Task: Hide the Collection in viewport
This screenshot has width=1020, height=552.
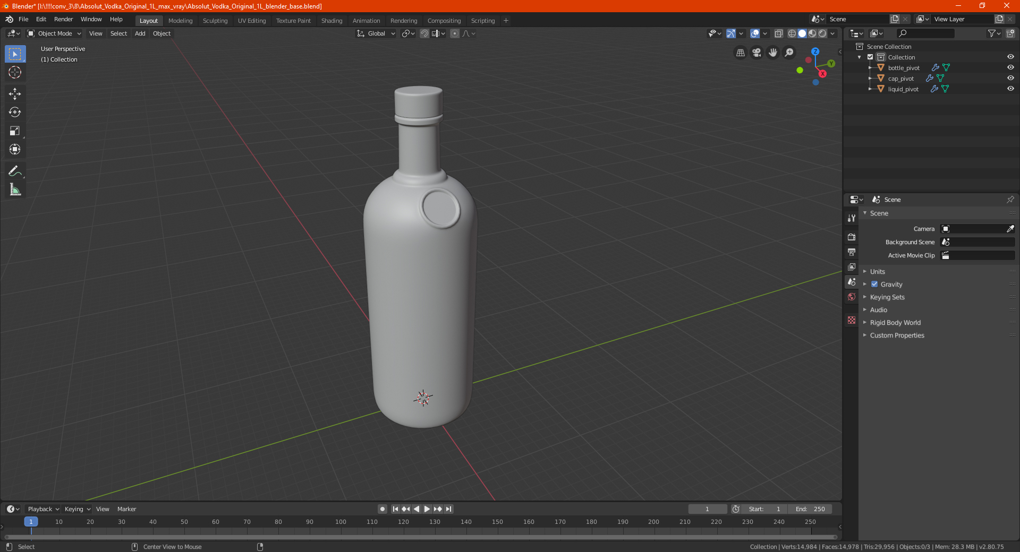Action: coord(1010,57)
